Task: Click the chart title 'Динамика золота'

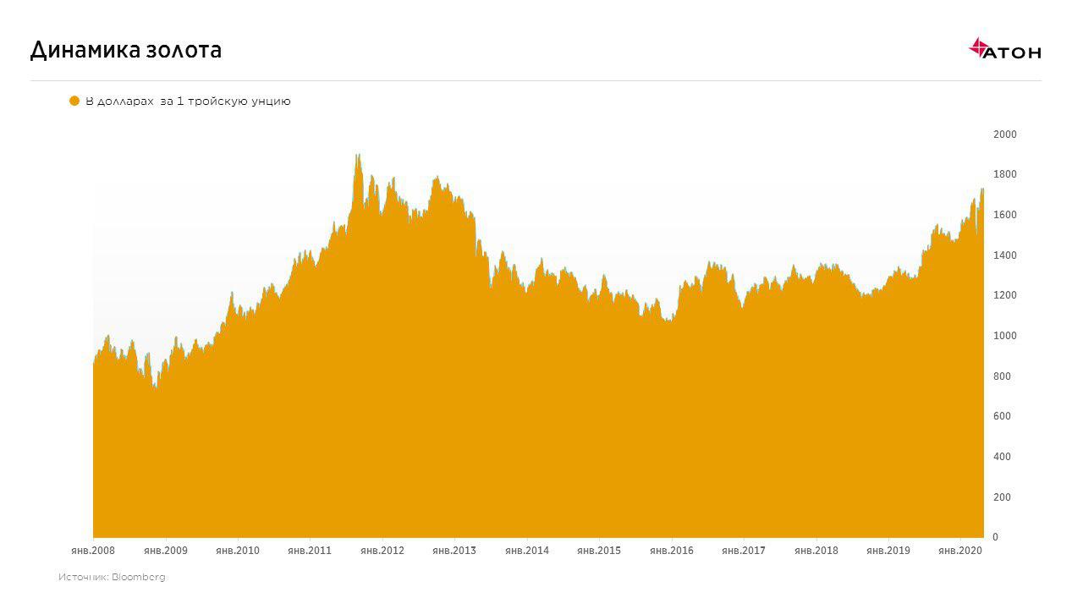Action: click(126, 51)
